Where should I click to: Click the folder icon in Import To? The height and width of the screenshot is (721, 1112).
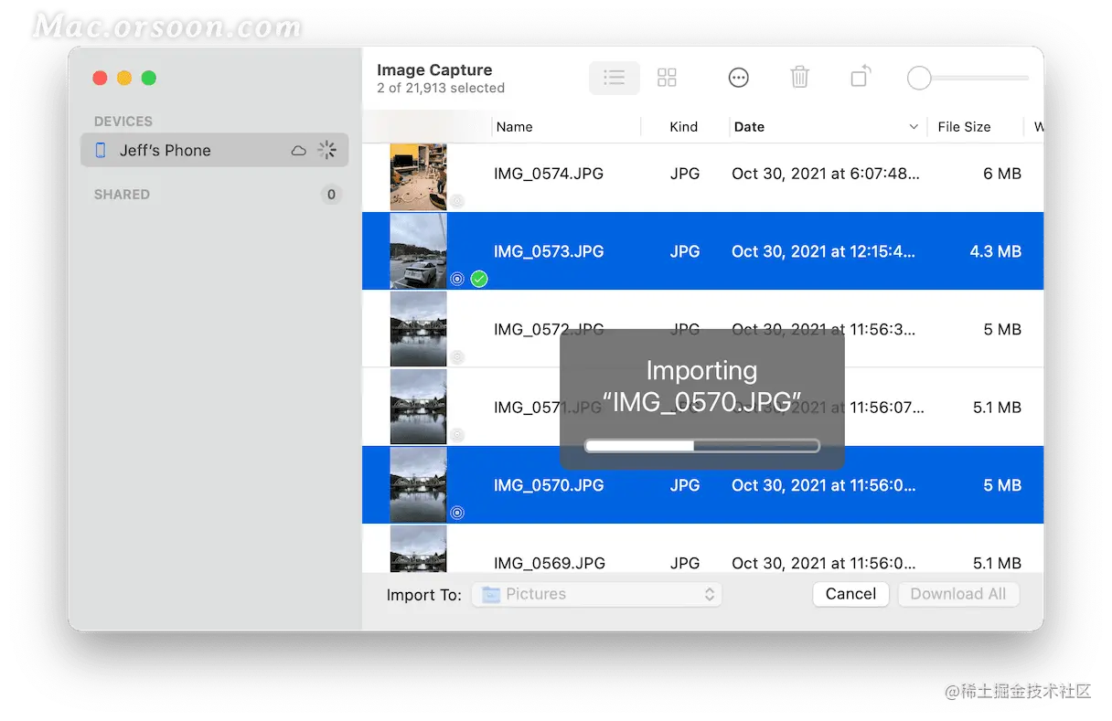pyautogui.click(x=491, y=594)
